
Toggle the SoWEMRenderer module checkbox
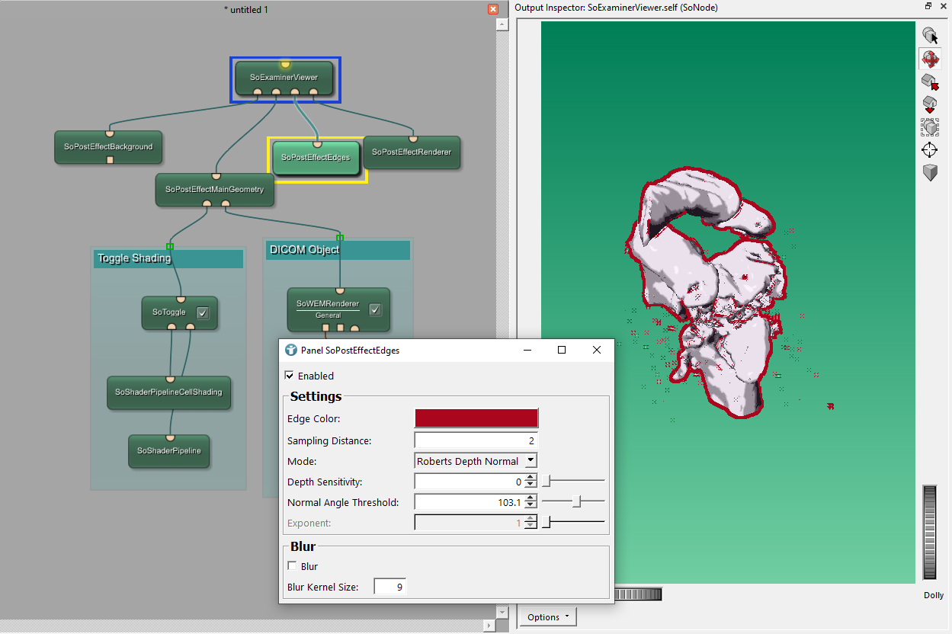[375, 309]
